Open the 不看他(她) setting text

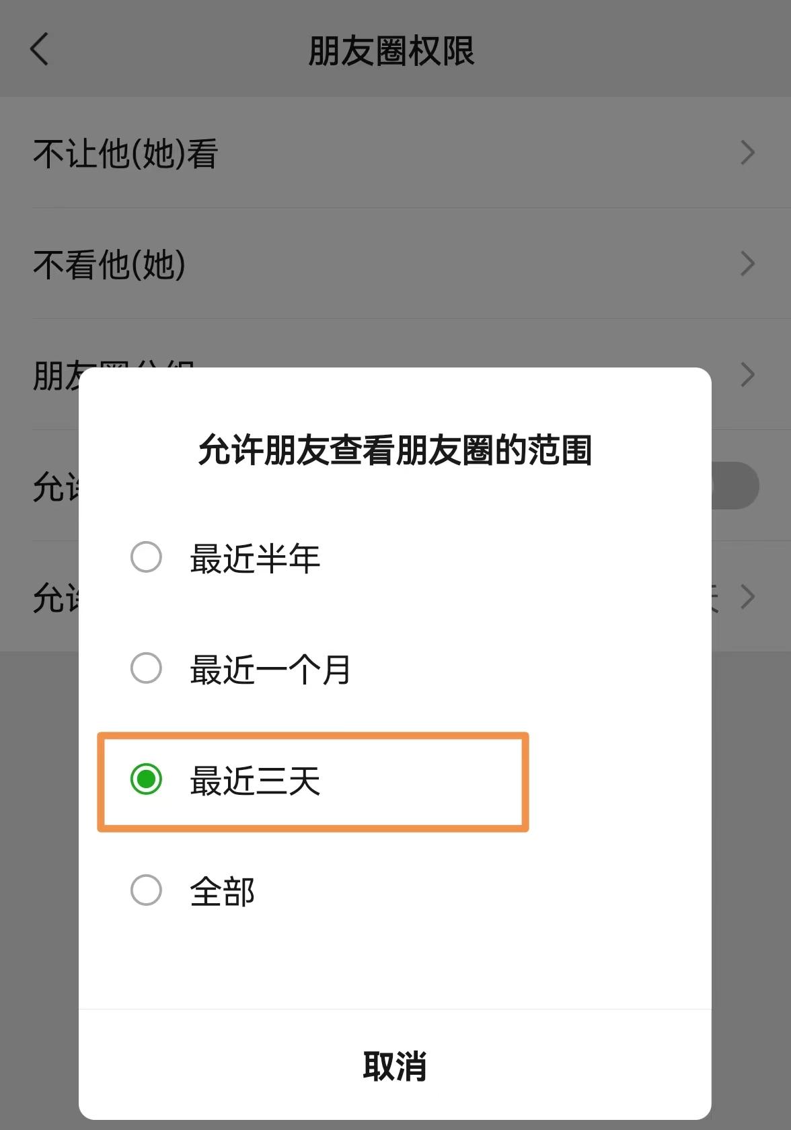click(110, 264)
